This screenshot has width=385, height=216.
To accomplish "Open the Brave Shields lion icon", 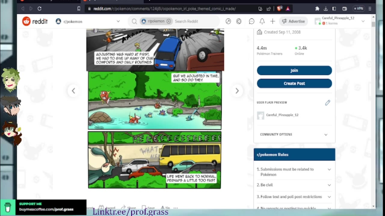I will pyautogui.click(x=279, y=9).
